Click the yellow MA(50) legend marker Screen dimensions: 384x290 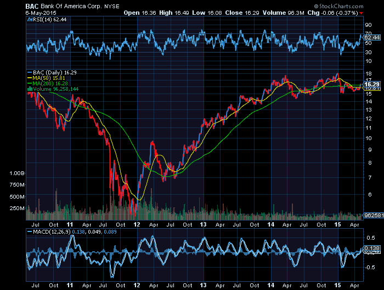tap(30, 78)
